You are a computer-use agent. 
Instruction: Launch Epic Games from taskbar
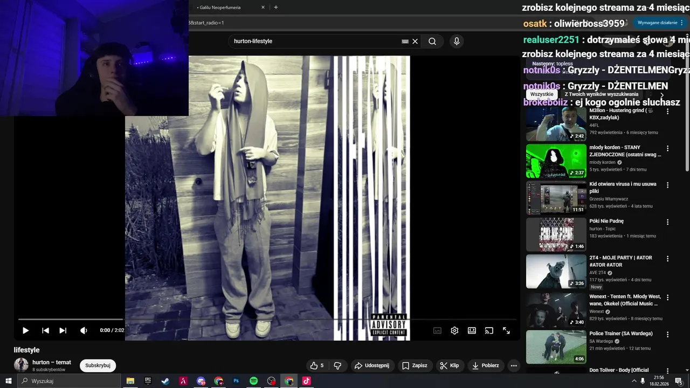click(x=148, y=381)
